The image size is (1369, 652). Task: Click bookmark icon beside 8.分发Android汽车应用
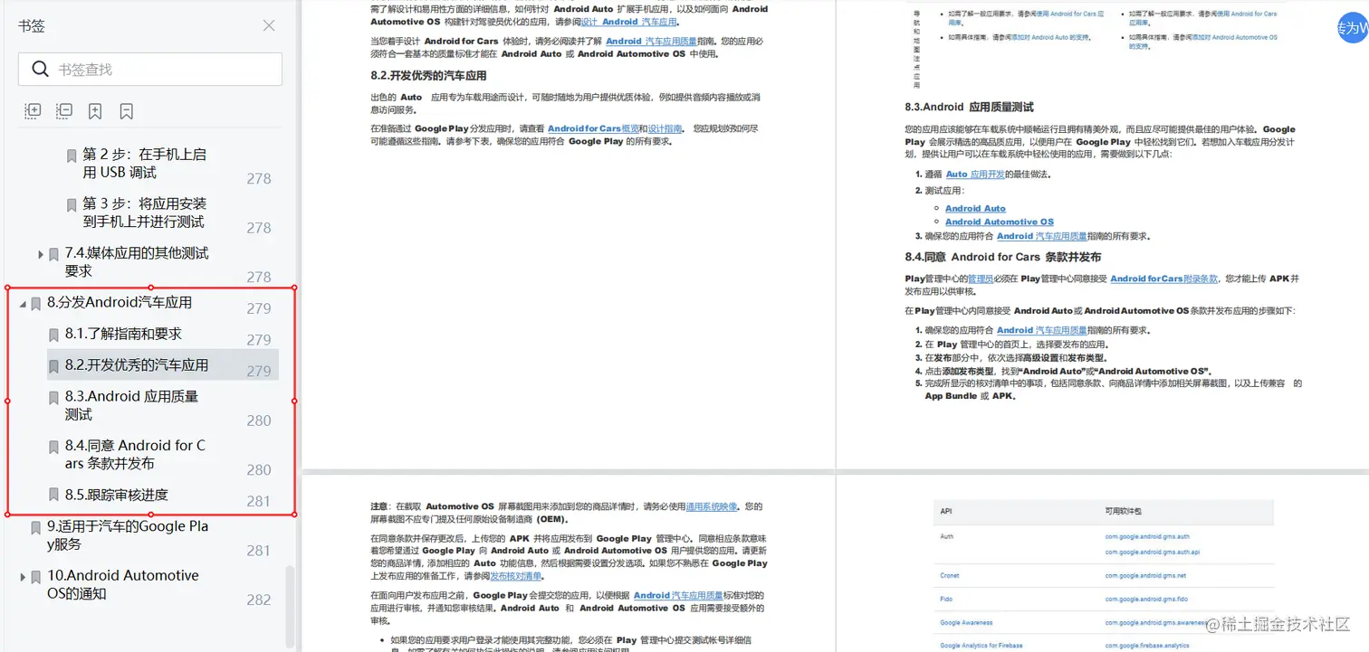pyautogui.click(x=35, y=304)
